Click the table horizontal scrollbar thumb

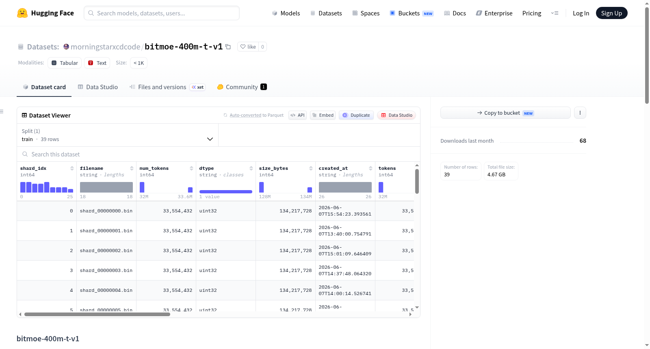tap(97, 314)
